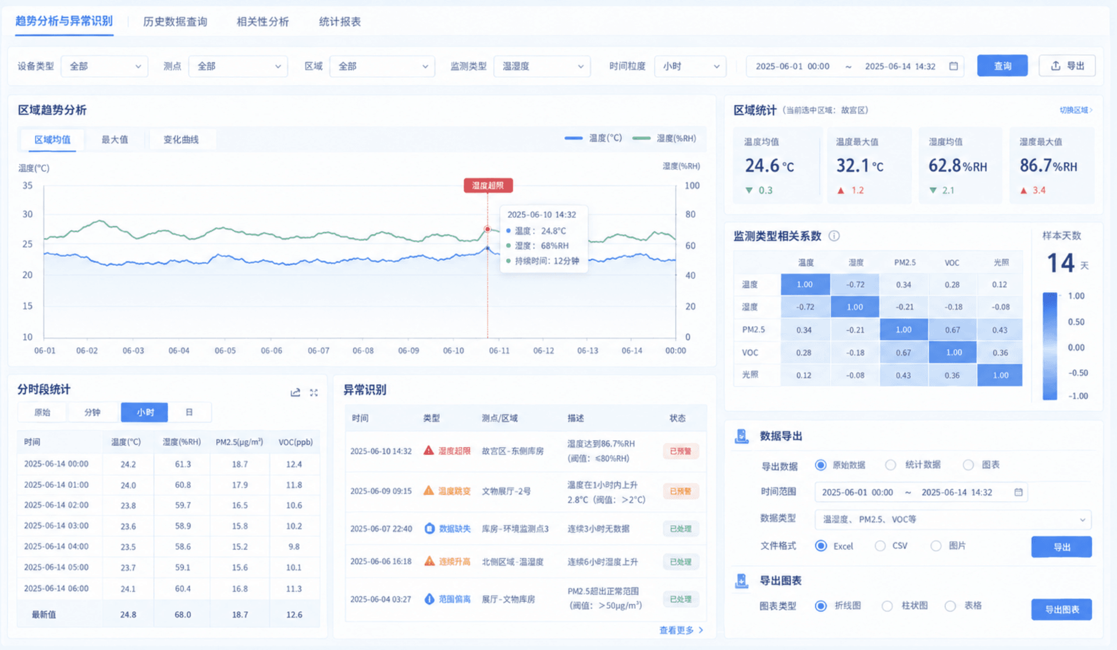Image resolution: width=1117 pixels, height=650 pixels.
Task: Click the blue 查询 button
Action: click(1002, 66)
